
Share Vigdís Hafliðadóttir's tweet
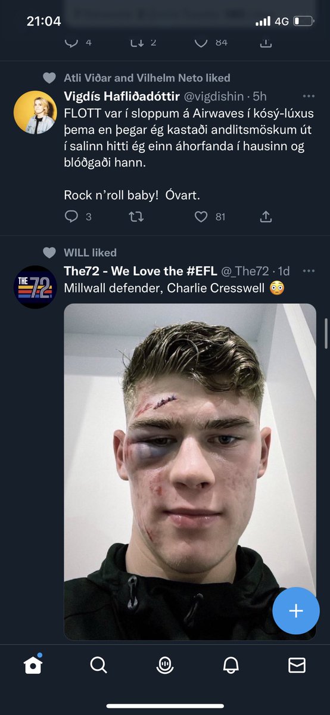click(x=266, y=216)
